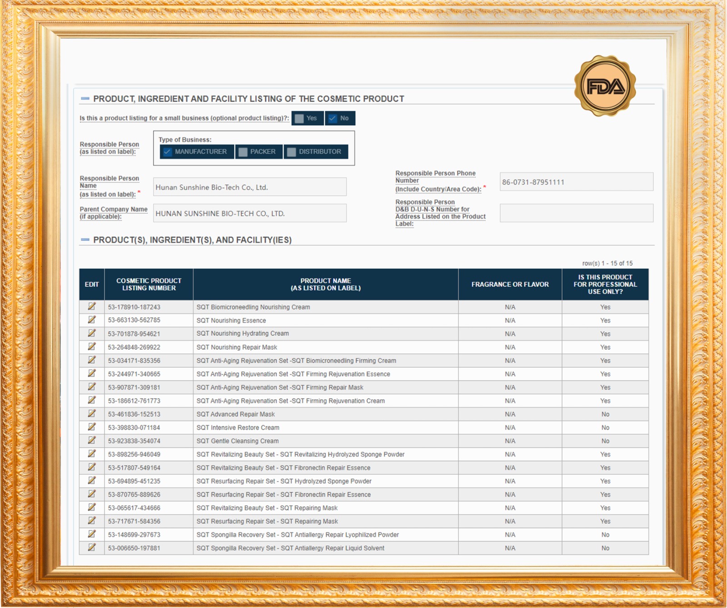The image size is (727, 608).
Task: Click edit icon for SQT Biomicroneedling Nourishing Cream
Action: [92, 307]
